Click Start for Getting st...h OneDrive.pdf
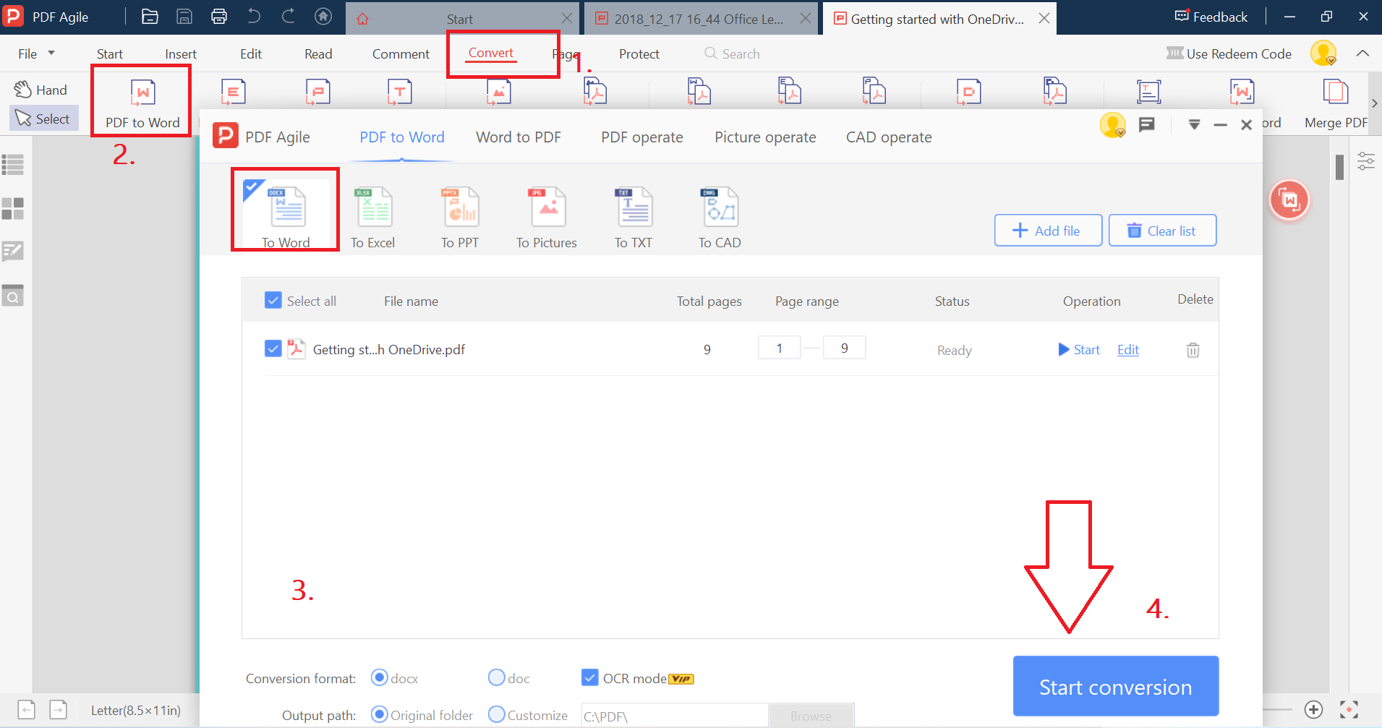Image resolution: width=1382 pixels, height=728 pixels. point(1079,350)
